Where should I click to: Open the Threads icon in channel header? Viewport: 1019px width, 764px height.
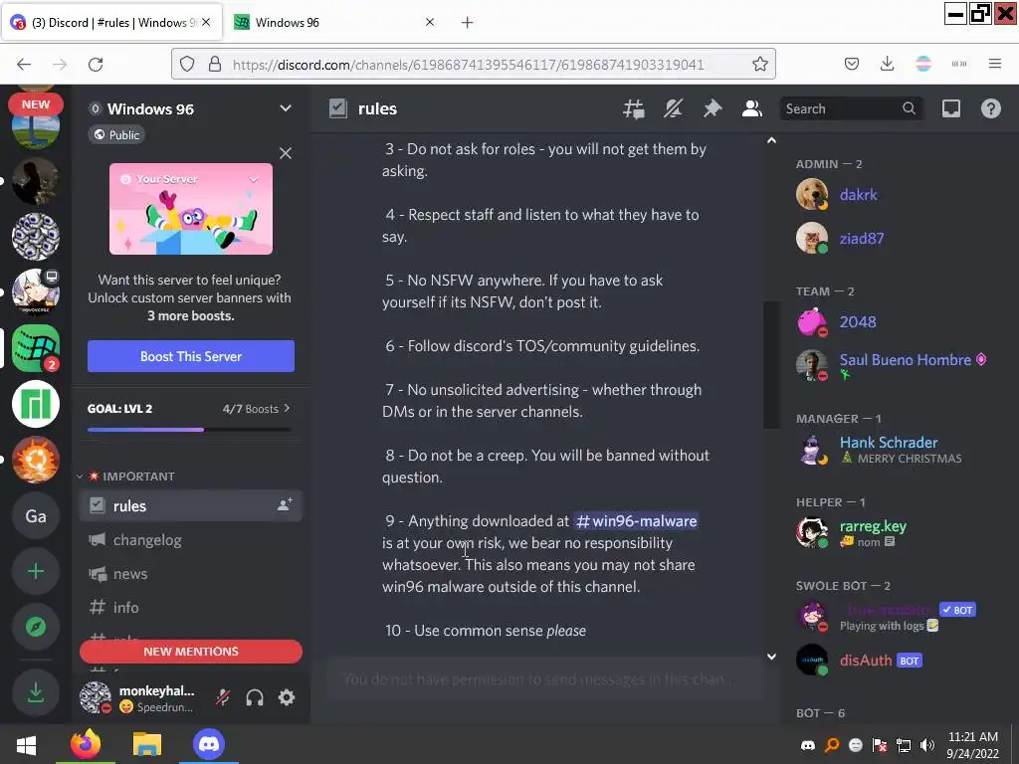point(634,108)
